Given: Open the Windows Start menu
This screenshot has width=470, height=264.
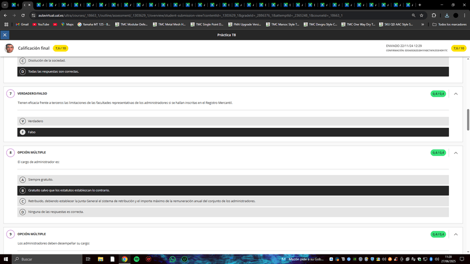Looking at the screenshot, I should 6,259.
